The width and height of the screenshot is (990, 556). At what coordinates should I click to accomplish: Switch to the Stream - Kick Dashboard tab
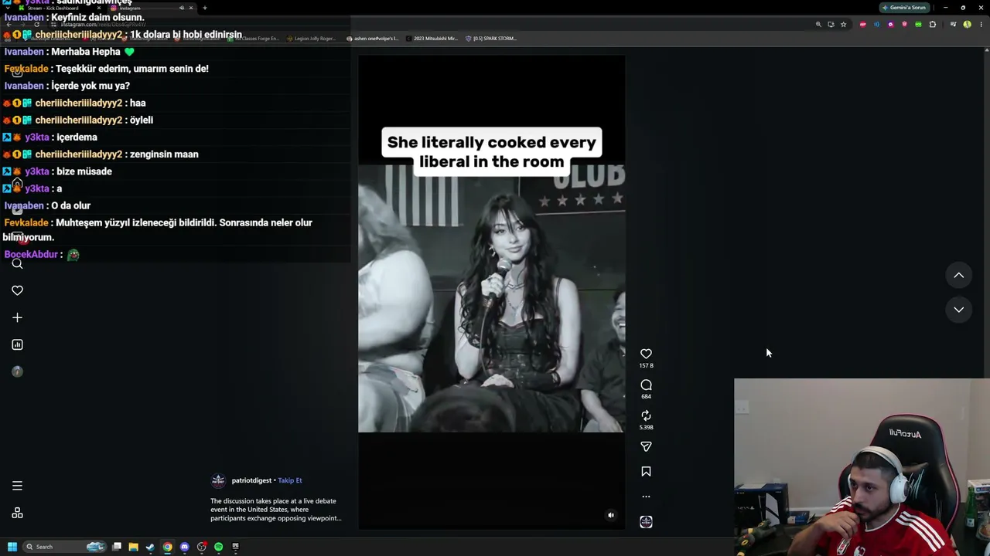tap(60, 8)
